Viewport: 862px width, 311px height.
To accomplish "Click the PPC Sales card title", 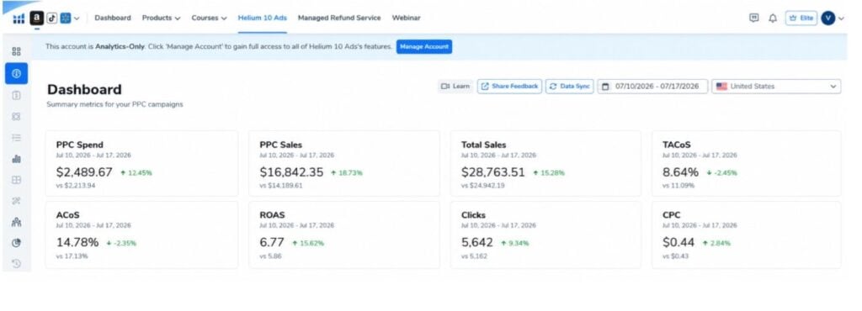I will [x=281, y=145].
